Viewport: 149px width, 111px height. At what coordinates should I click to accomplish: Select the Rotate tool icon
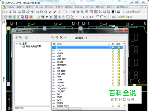point(64,17)
